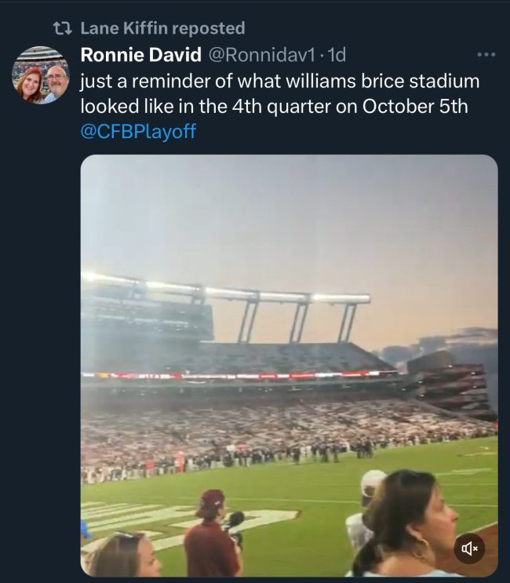Open Ronnie David's profile picture
Viewport: 510px width, 583px height.
40,75
